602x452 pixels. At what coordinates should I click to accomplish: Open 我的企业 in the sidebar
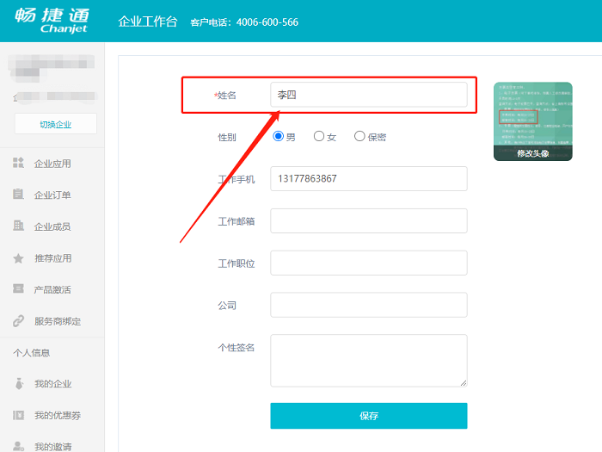(52, 384)
